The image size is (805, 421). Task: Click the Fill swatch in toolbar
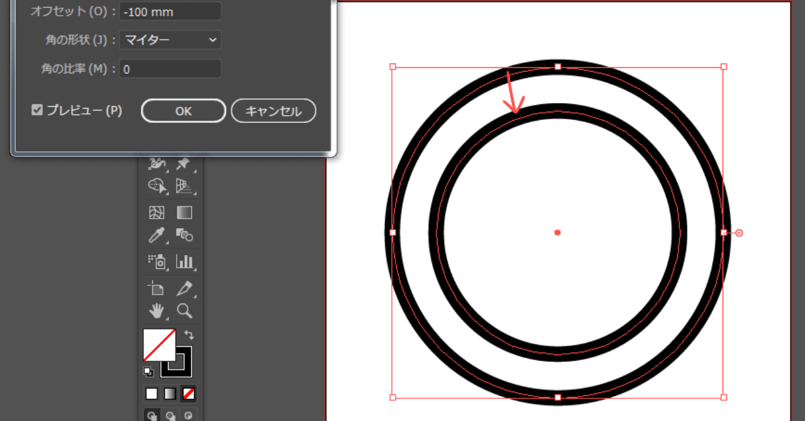coord(160,345)
